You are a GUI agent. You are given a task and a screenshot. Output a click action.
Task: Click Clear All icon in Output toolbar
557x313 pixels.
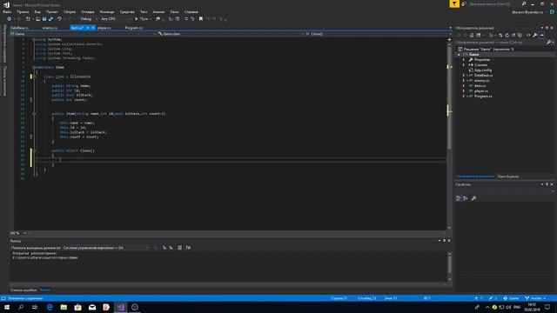180,248
